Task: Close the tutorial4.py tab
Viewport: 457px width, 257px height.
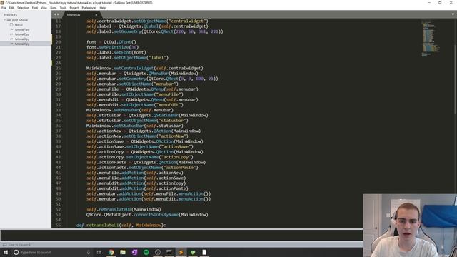Action: point(96,14)
